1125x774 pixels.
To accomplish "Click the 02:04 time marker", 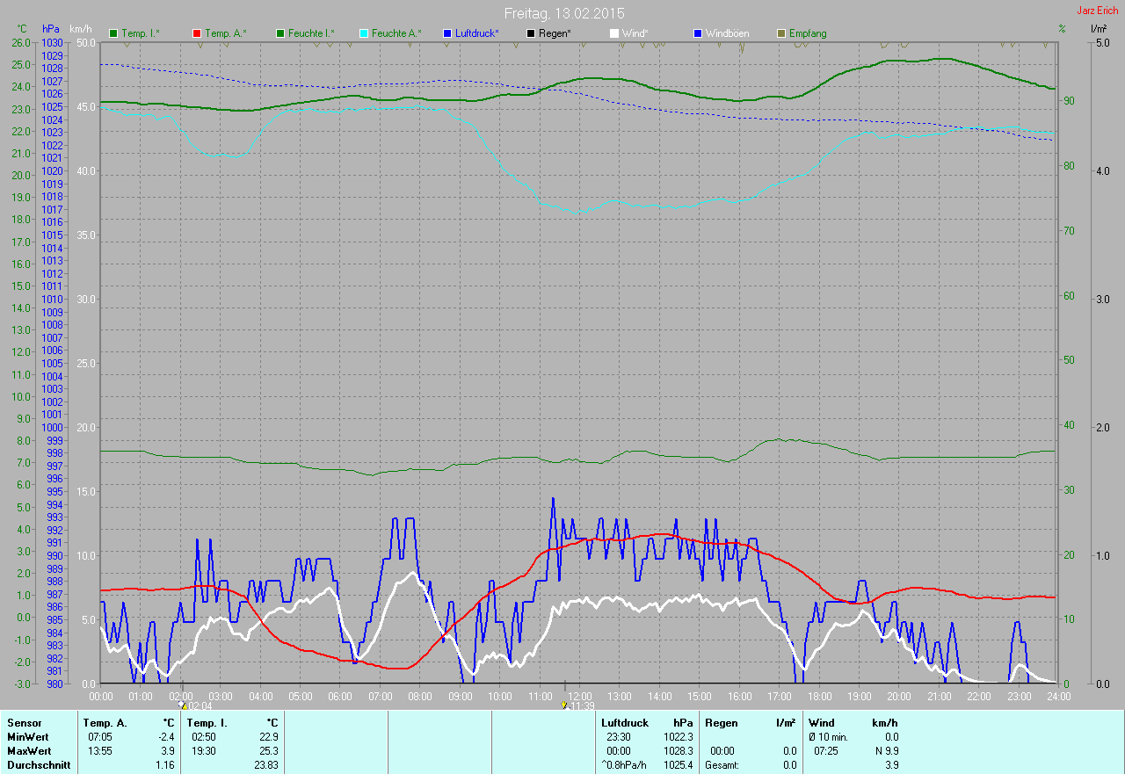I will click(198, 705).
